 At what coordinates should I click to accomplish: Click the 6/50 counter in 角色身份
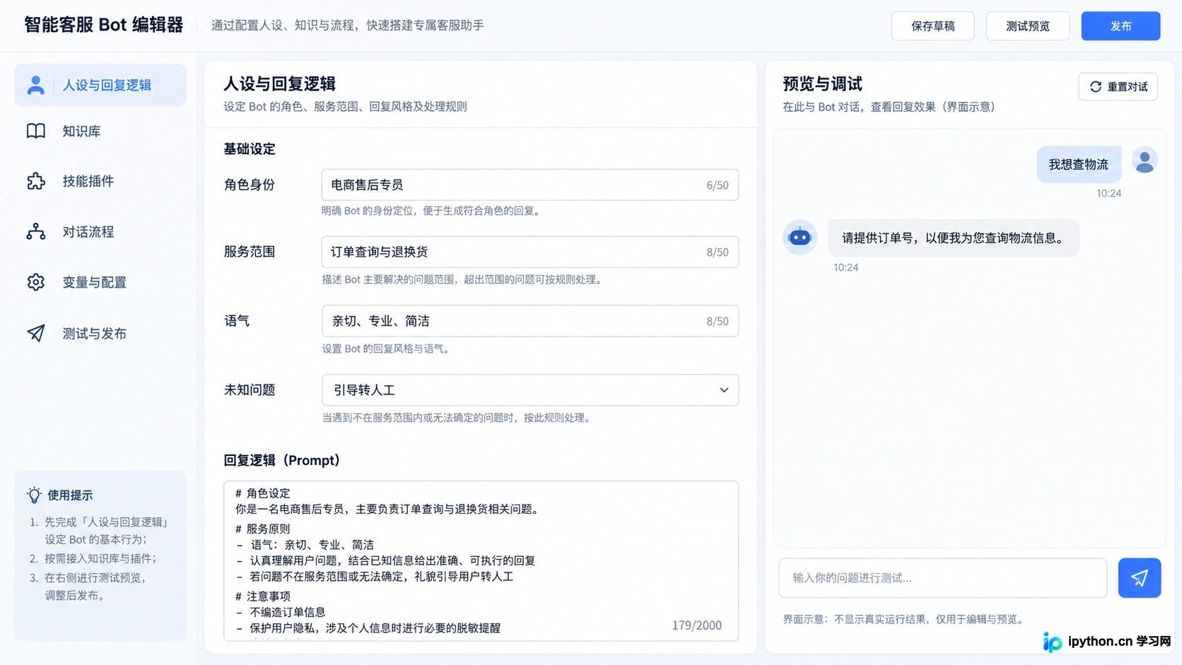718,185
